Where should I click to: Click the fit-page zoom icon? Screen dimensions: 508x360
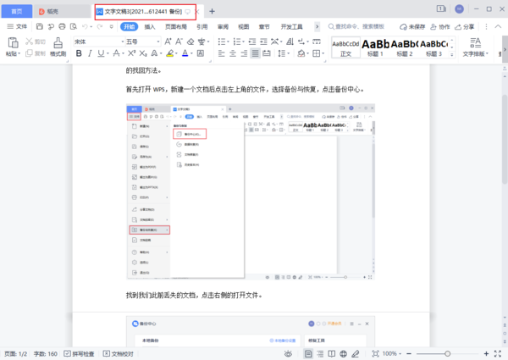375,354
